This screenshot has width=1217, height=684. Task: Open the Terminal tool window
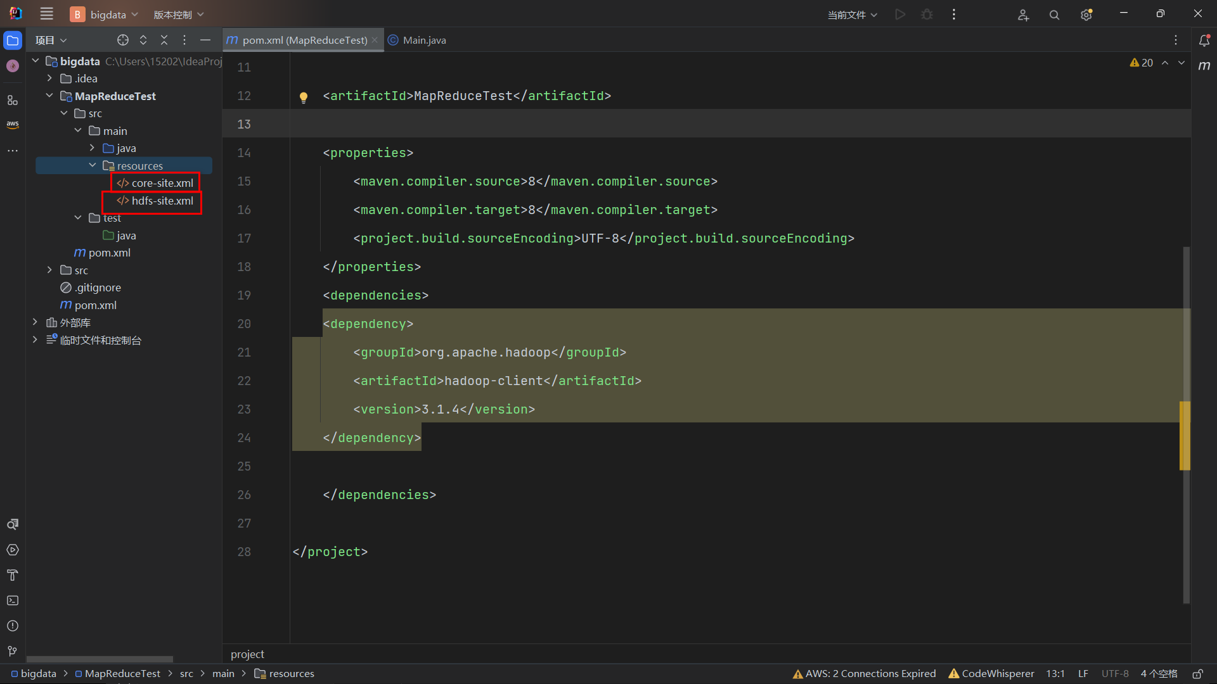click(x=13, y=600)
